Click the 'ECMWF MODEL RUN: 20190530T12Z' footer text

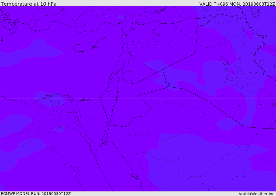coord(36,194)
